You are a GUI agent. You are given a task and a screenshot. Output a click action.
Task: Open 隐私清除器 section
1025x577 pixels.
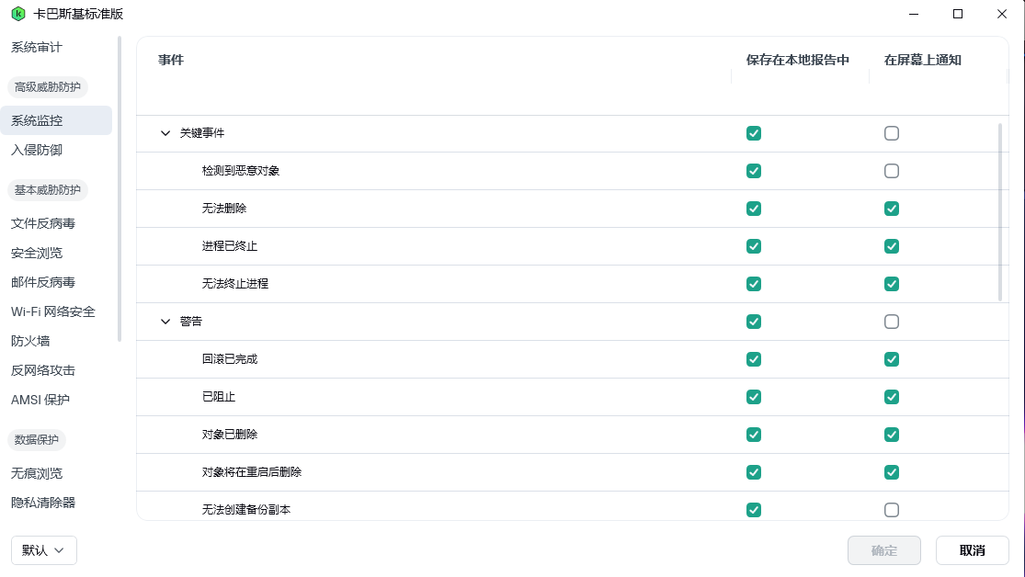tap(43, 503)
